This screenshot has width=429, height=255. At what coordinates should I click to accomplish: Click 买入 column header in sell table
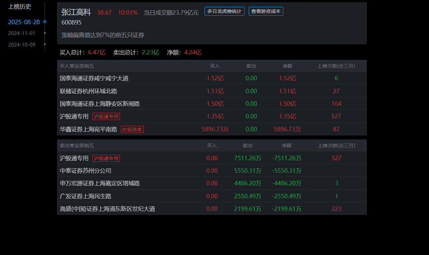click(212, 146)
